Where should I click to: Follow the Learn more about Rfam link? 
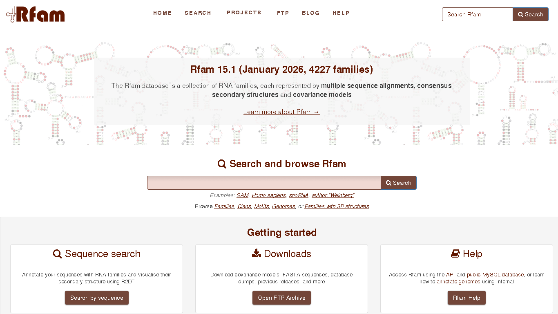pos(281,112)
